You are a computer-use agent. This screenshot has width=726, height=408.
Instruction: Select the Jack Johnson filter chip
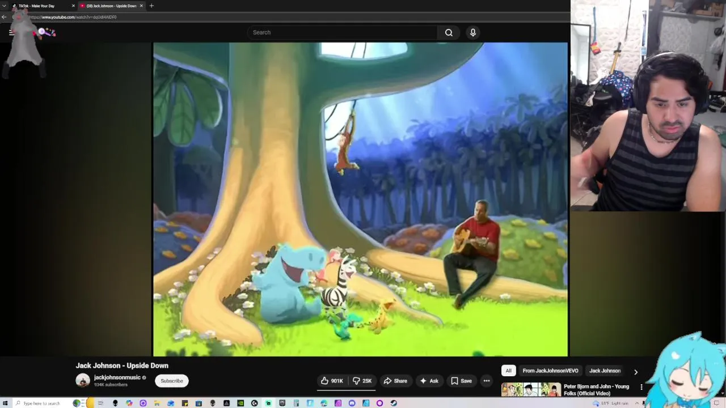click(605, 371)
